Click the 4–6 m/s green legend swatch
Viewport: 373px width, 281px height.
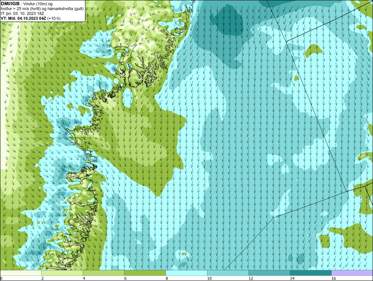click(103, 273)
